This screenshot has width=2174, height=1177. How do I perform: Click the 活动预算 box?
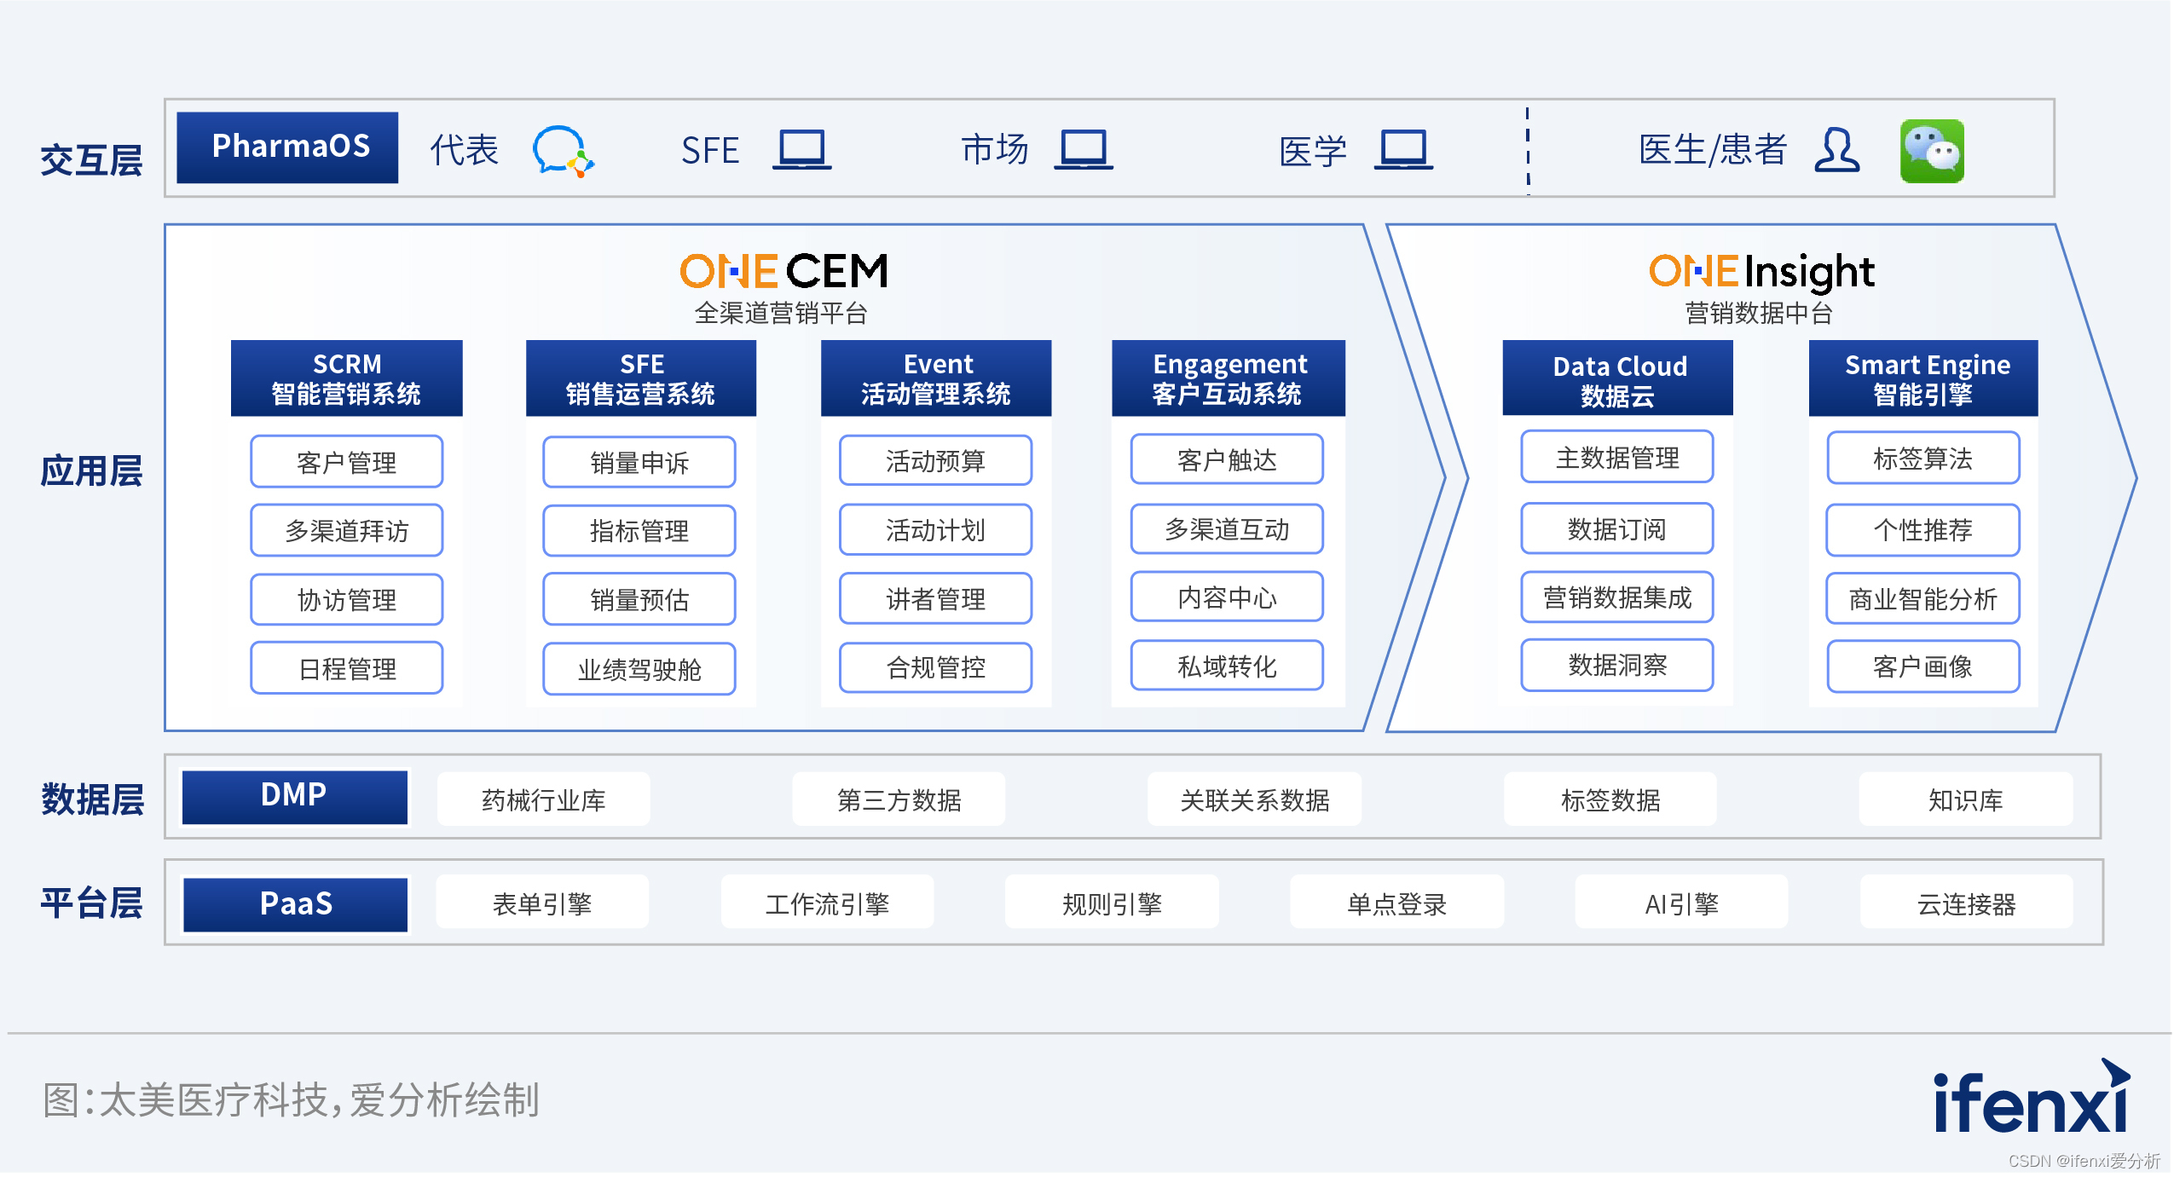click(935, 460)
